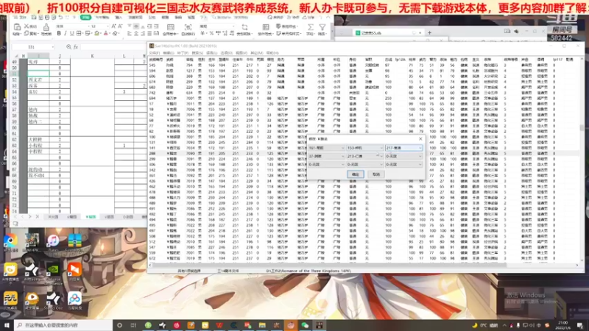
Task: Click the red font color icon
Action: coord(106,33)
